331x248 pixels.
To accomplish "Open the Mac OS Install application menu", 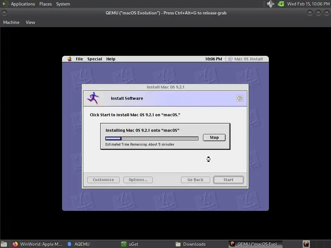I will point(245,59).
